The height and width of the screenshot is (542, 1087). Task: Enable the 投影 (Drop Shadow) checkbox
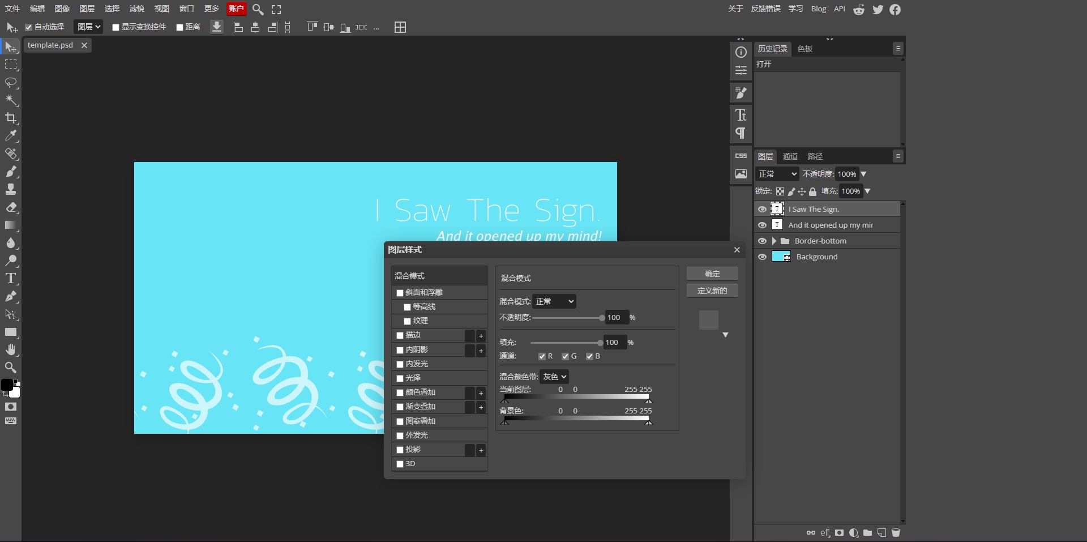pos(400,450)
